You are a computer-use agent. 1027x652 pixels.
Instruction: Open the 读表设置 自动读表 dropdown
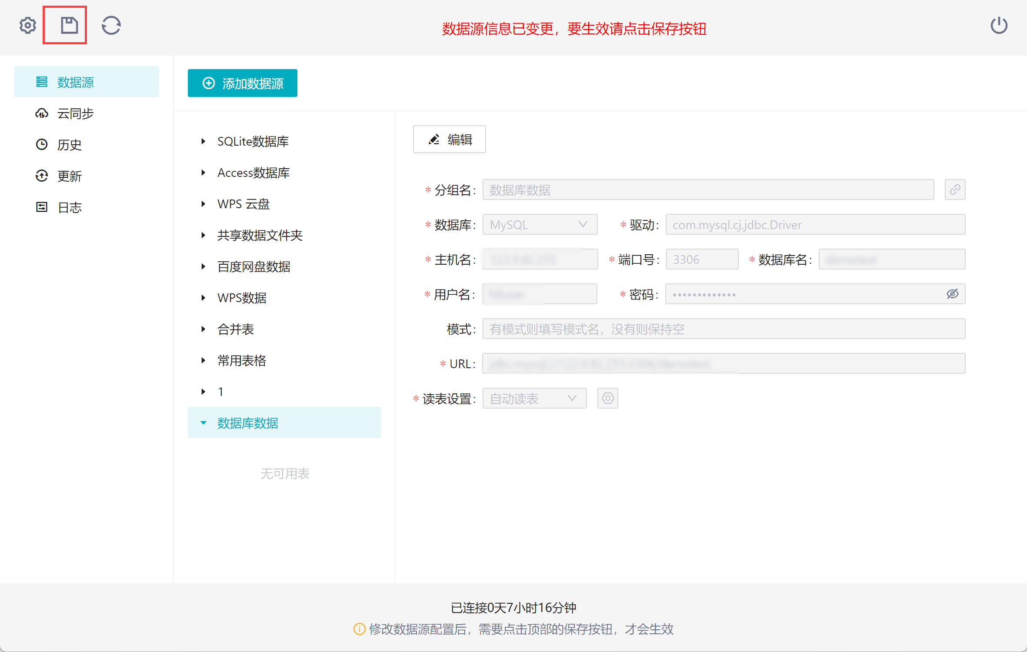(534, 398)
